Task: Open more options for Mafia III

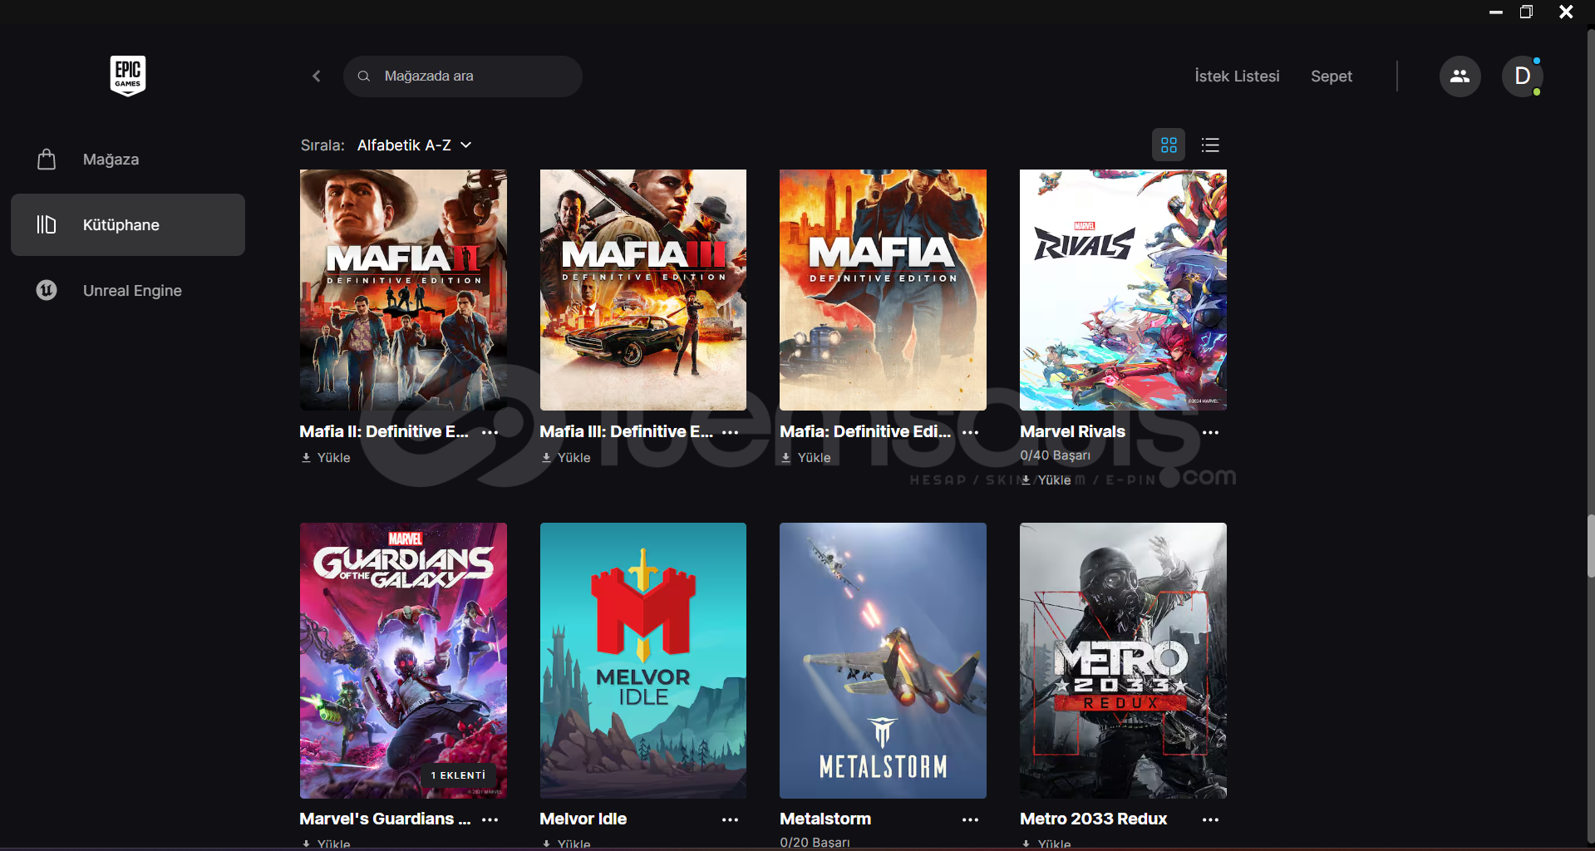Action: (731, 432)
